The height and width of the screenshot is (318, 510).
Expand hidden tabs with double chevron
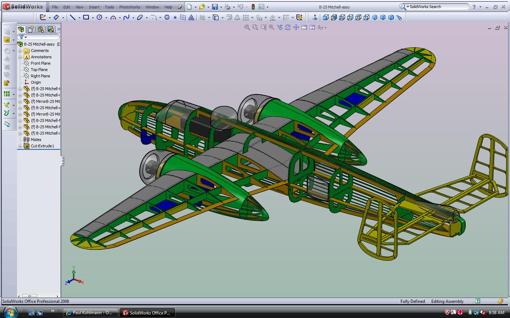58,29
